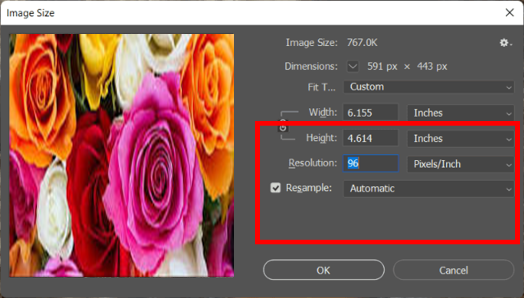Click the Image Size title text
Image resolution: width=524 pixels, height=298 pixels.
pos(30,13)
